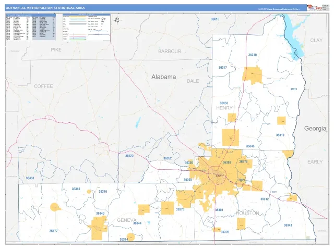Click ZIP code label 36316
Viewport: 334px width, 250px height.
103,192
